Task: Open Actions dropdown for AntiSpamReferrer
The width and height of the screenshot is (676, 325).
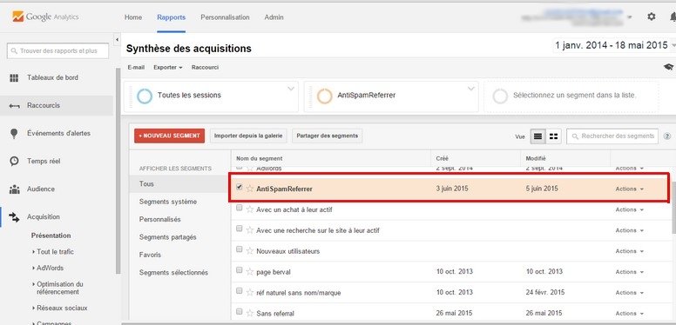Action: pos(630,189)
